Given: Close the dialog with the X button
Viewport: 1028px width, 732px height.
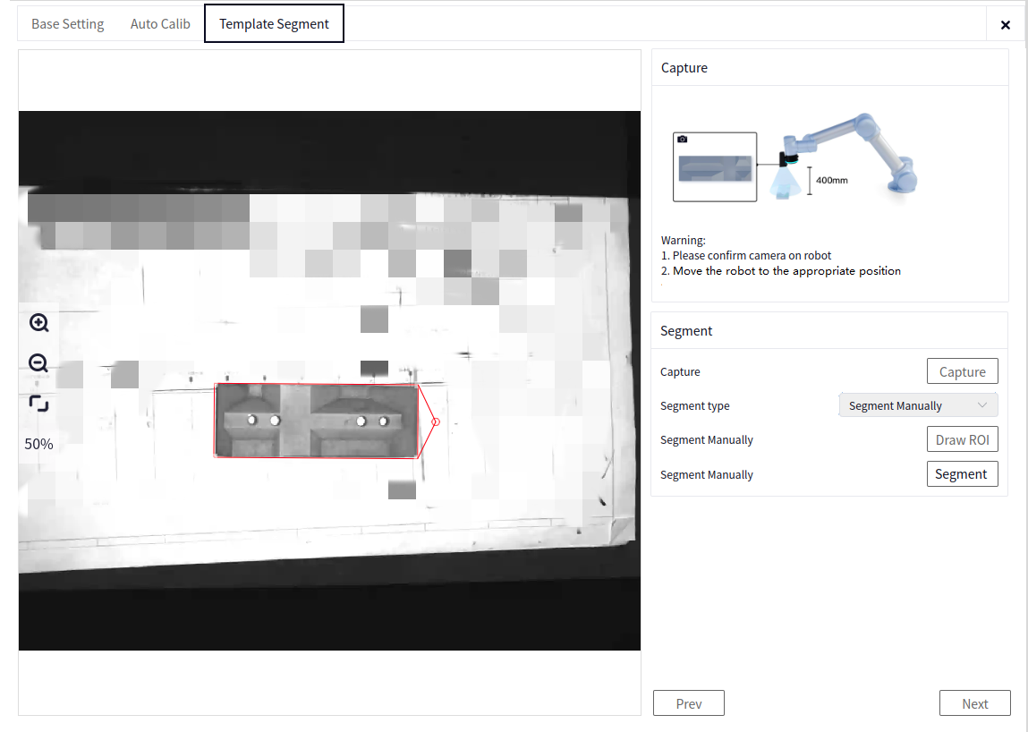Looking at the screenshot, I should (1005, 25).
